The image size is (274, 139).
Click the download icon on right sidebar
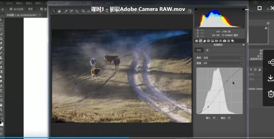[271, 78]
